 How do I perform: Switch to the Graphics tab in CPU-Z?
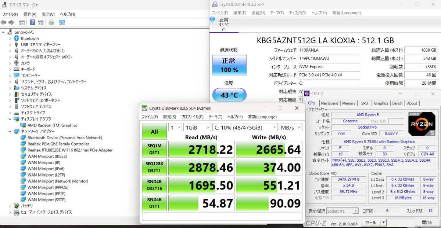381,103
